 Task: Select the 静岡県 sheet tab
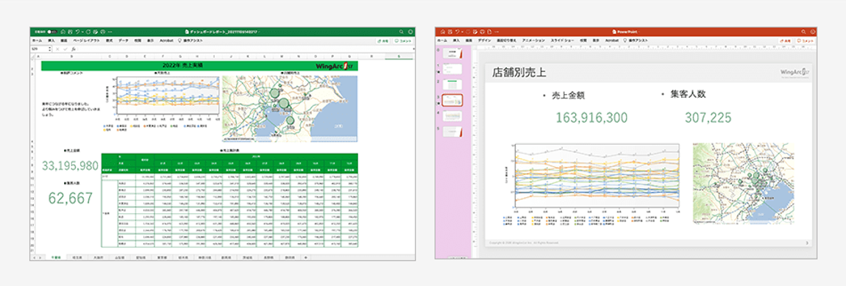pyautogui.click(x=290, y=257)
